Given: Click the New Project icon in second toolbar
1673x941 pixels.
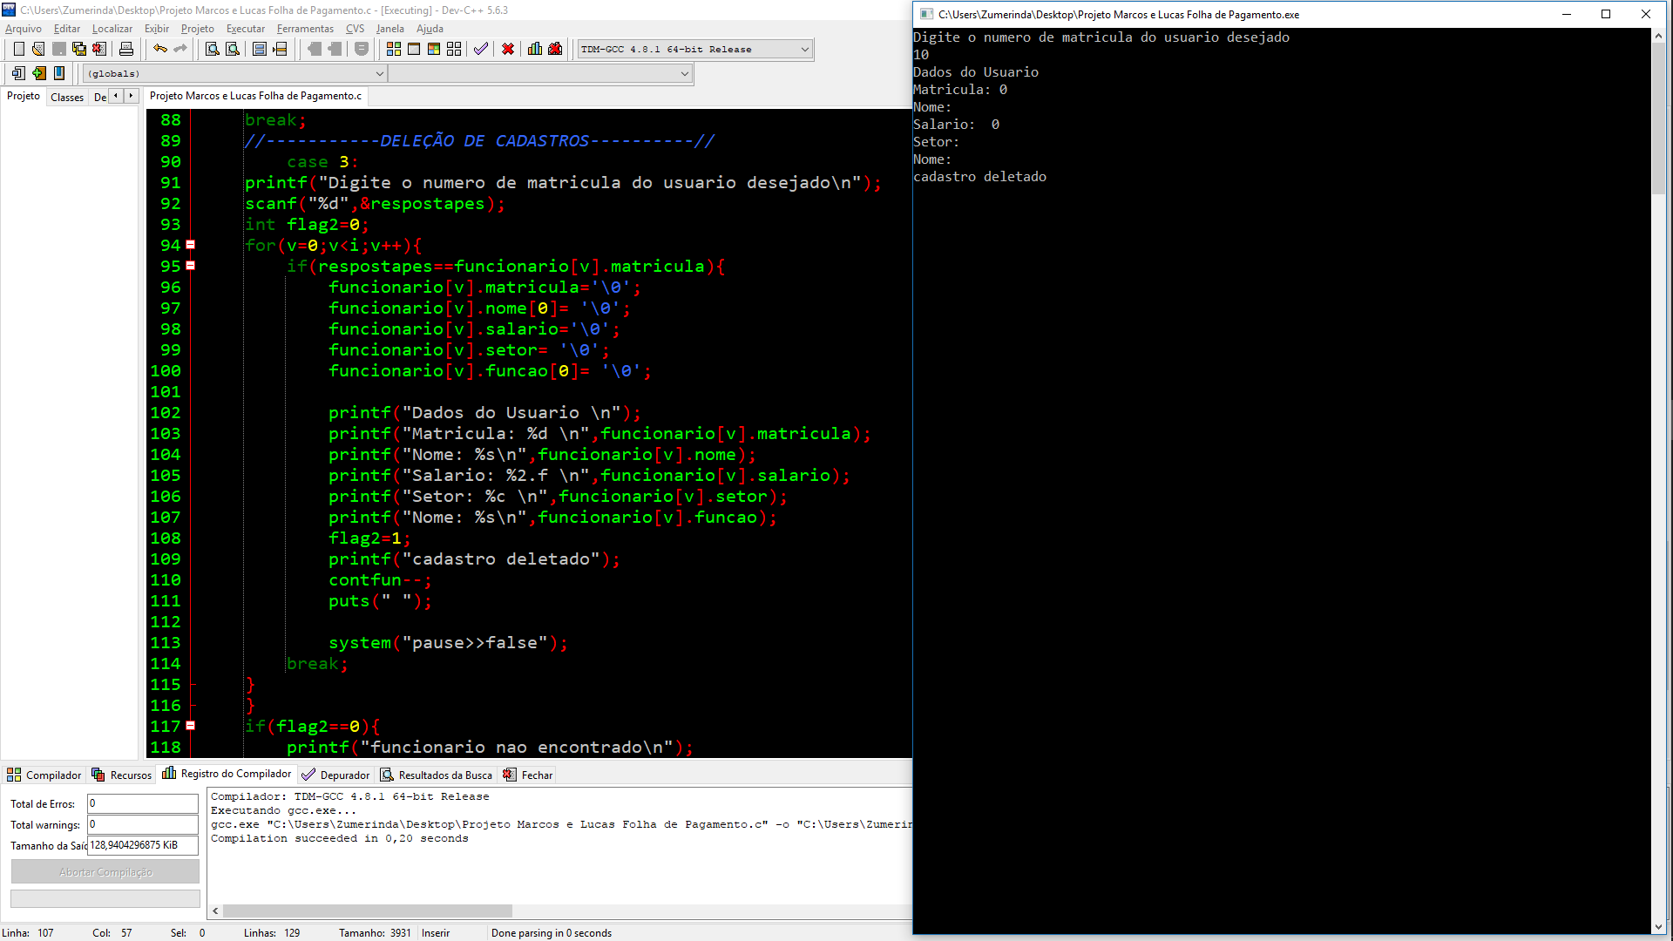Looking at the screenshot, I should (x=18, y=73).
